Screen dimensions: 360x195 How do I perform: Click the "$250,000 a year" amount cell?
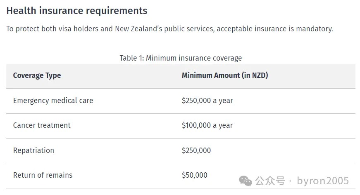click(x=207, y=101)
